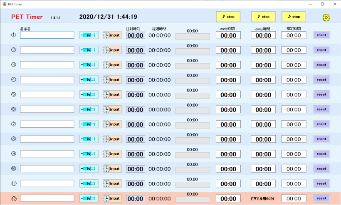Stop the delay time alarm sound
This screenshot has height=205, width=341.
click(263, 17)
